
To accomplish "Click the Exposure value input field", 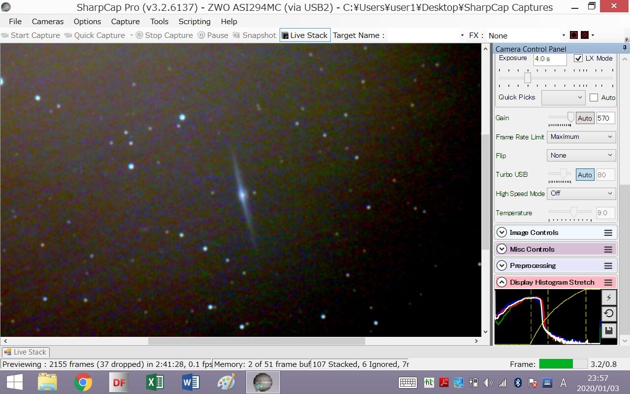I will point(550,59).
